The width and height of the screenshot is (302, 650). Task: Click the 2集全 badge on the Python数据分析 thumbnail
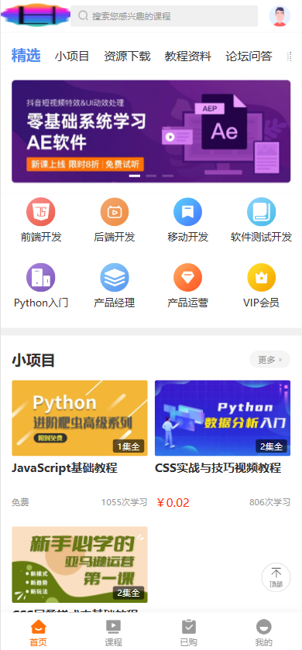click(271, 446)
